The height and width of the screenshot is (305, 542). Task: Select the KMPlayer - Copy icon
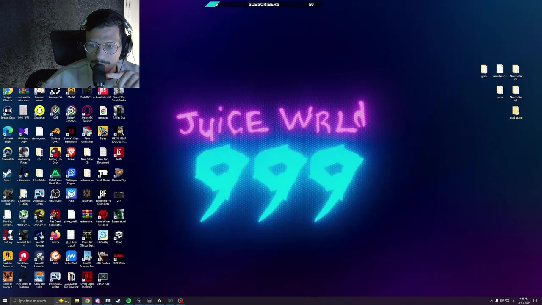[23, 135]
